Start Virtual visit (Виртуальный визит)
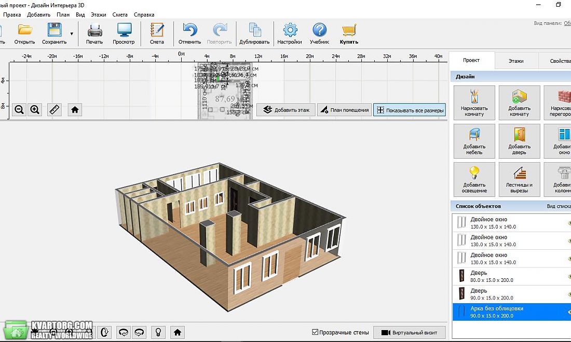 (x=410, y=332)
